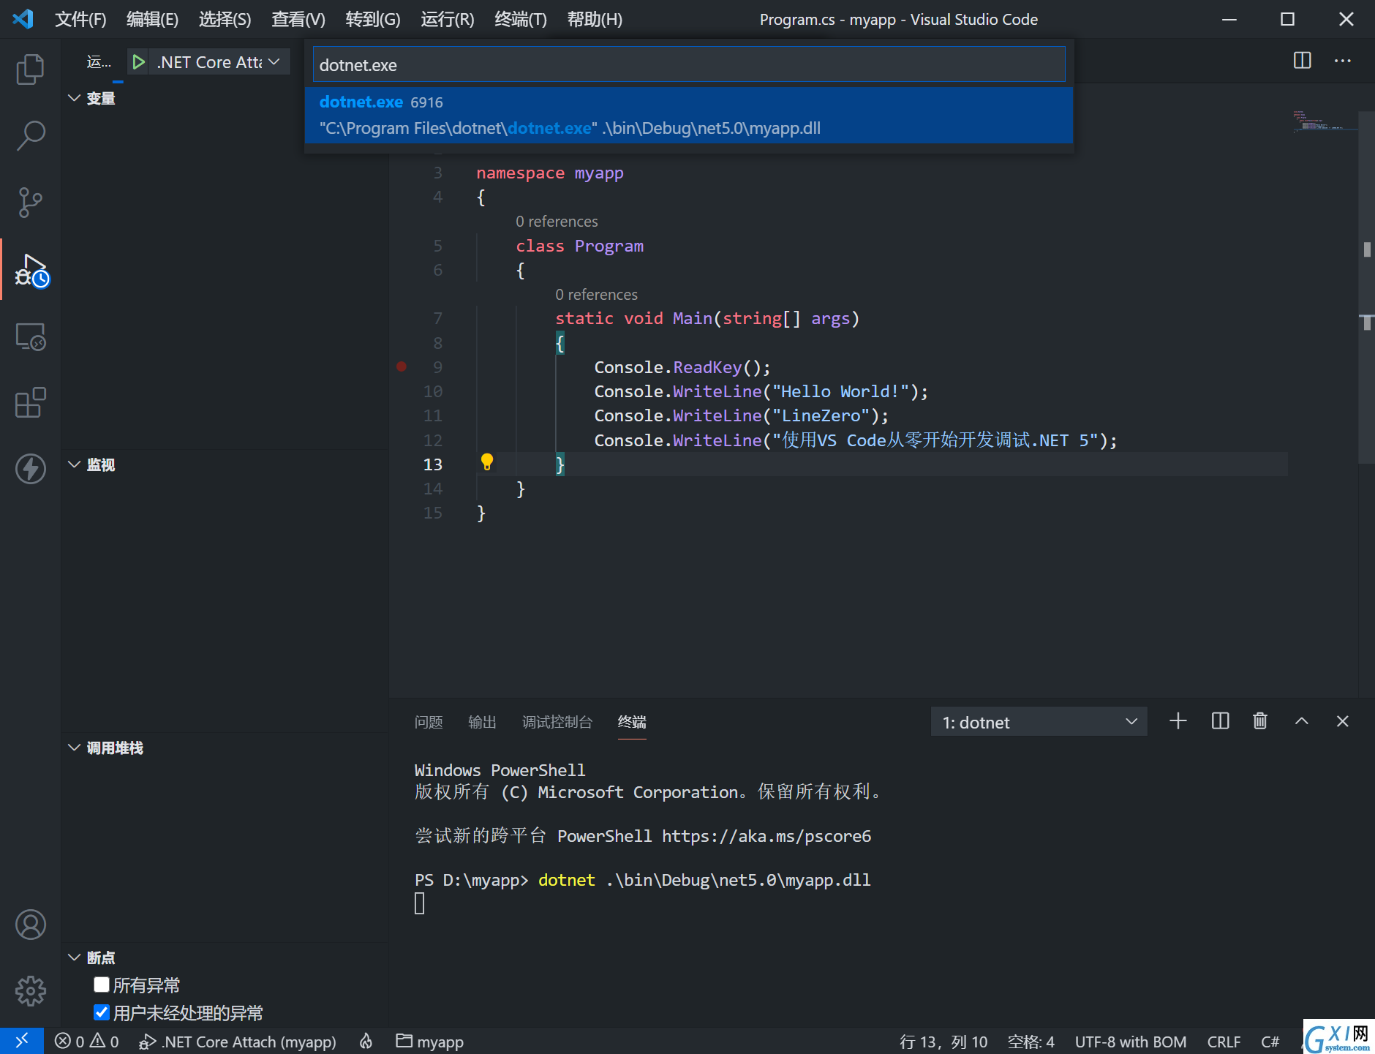Select the 终端 panel tab
Viewport: 1375px width, 1054px height.
point(632,722)
